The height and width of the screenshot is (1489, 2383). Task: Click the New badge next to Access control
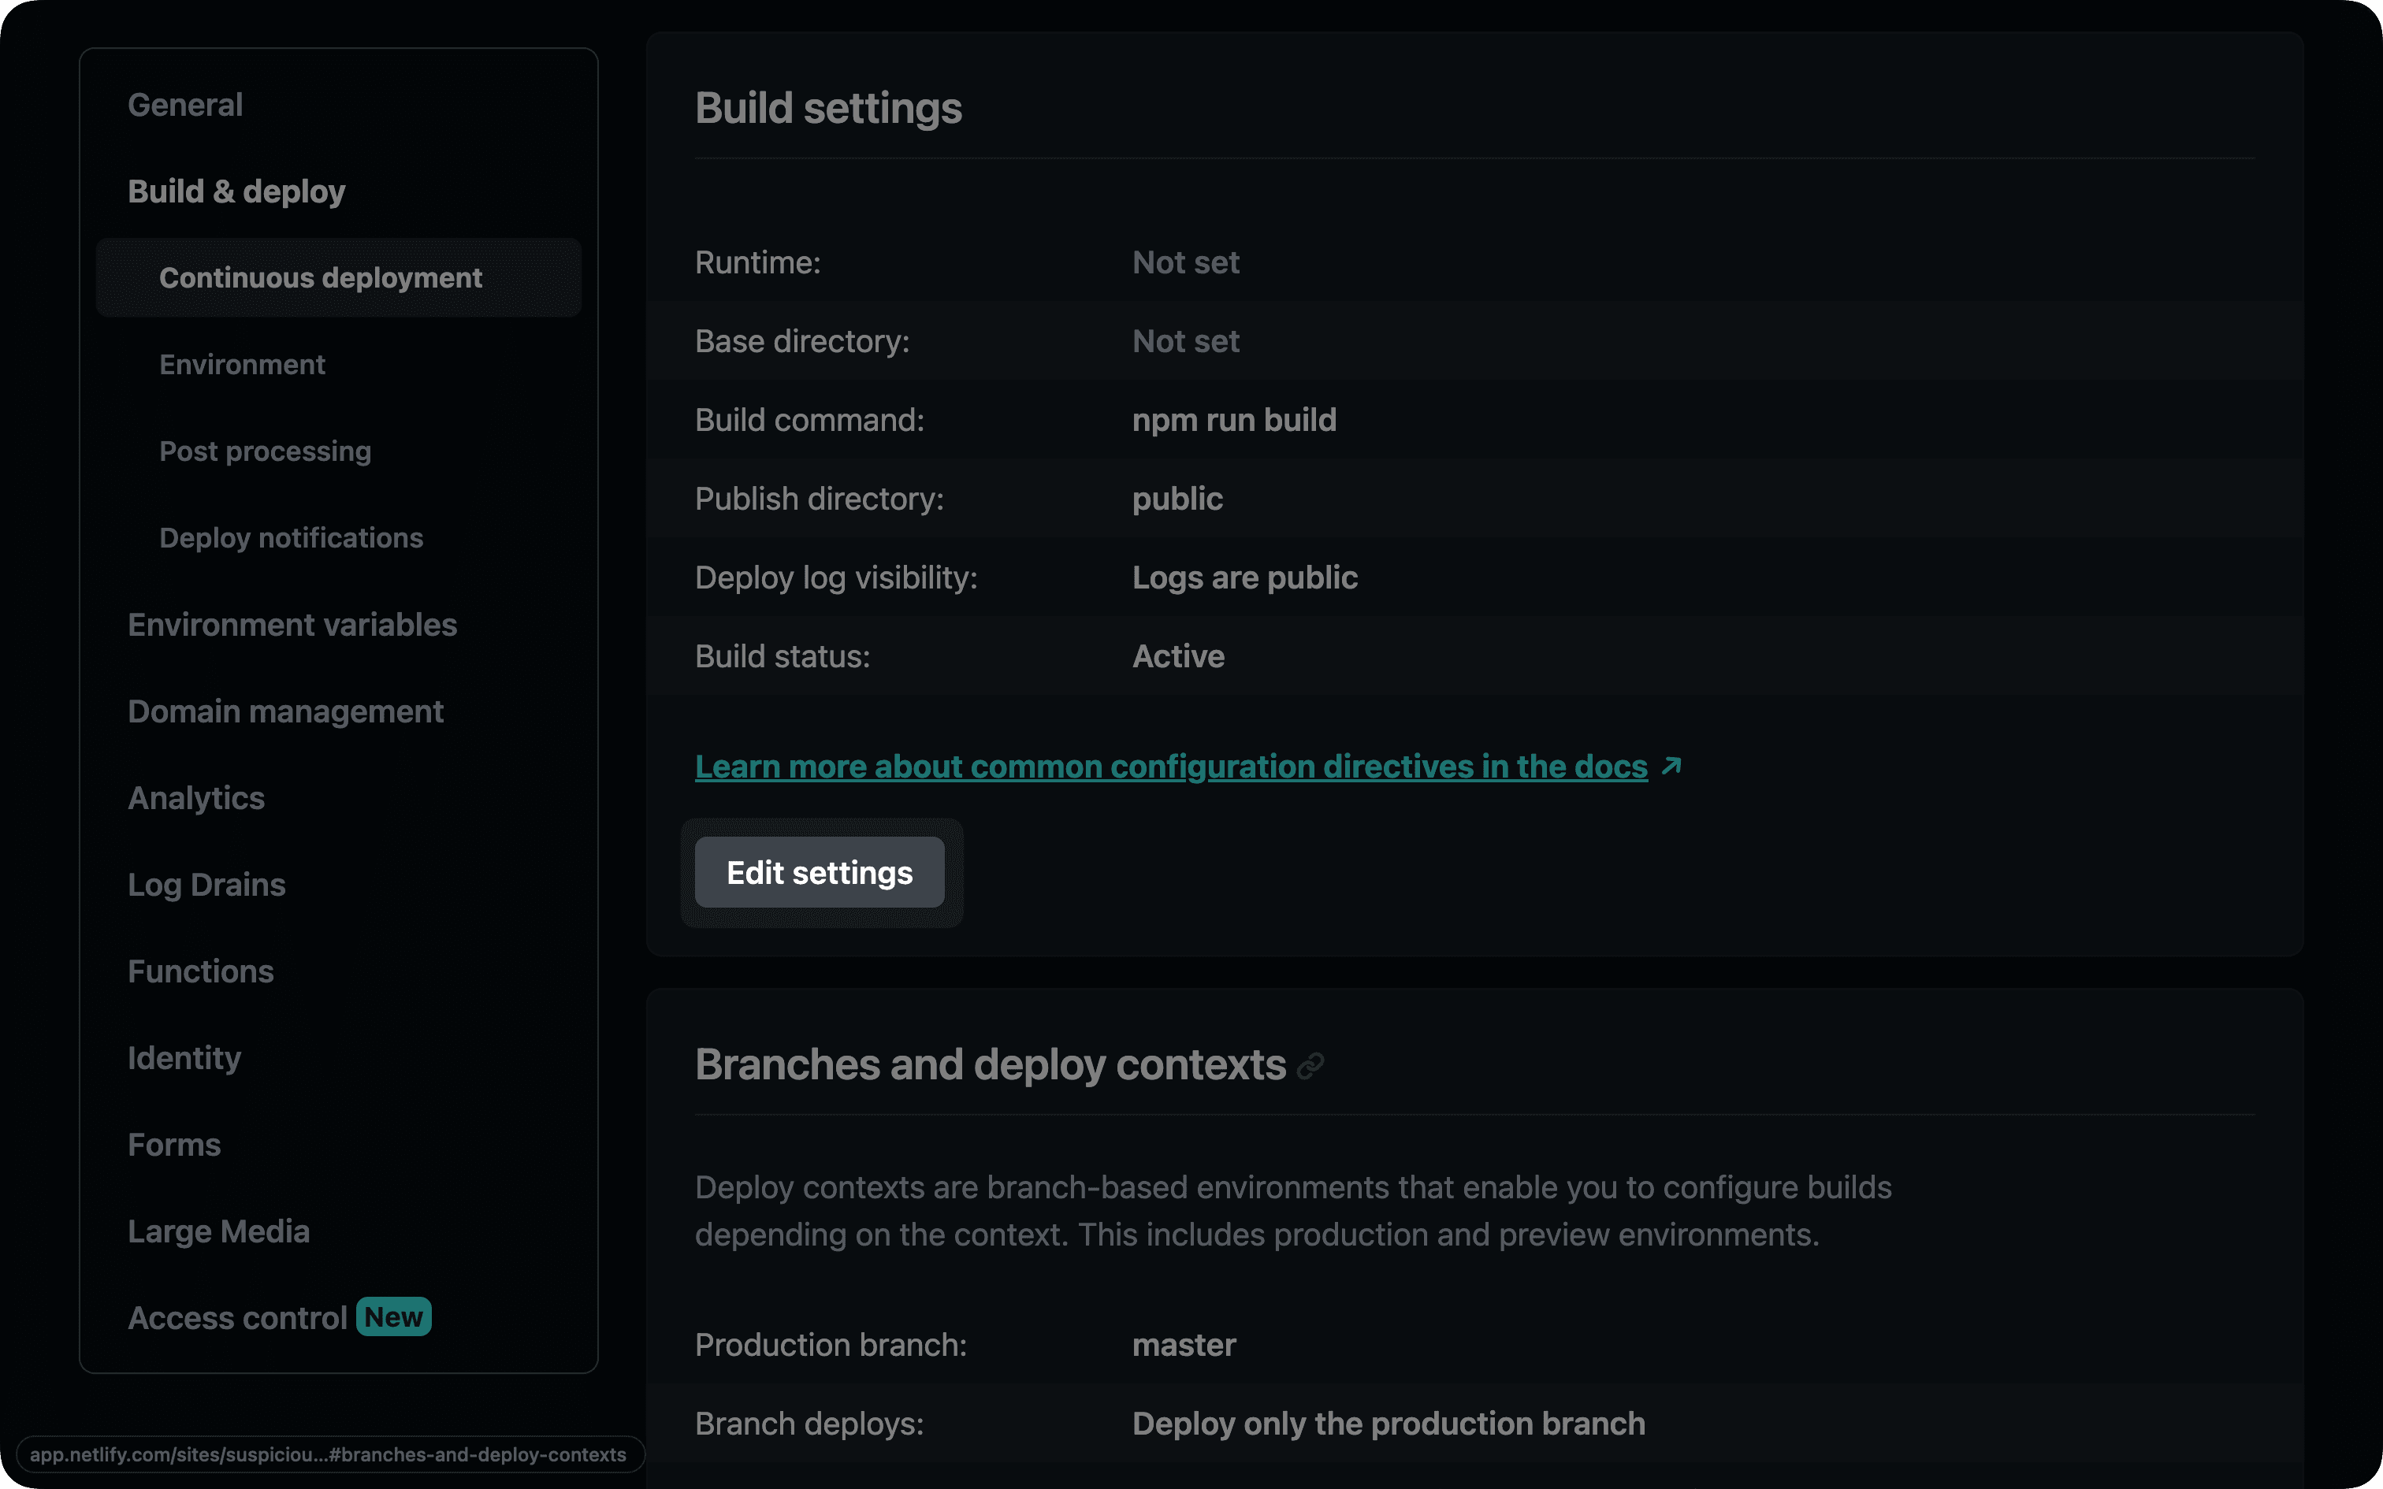click(x=393, y=1316)
